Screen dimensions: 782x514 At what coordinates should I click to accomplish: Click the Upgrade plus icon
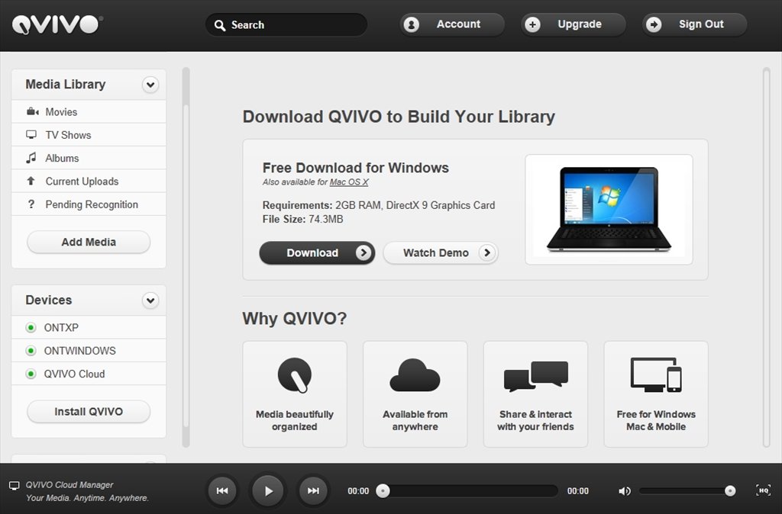point(532,24)
